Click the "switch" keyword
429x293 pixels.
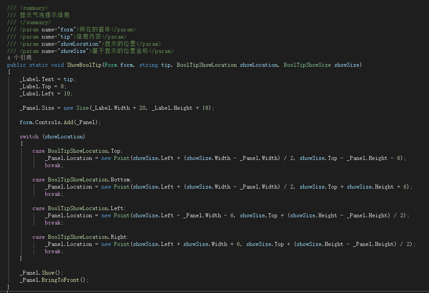coord(29,137)
